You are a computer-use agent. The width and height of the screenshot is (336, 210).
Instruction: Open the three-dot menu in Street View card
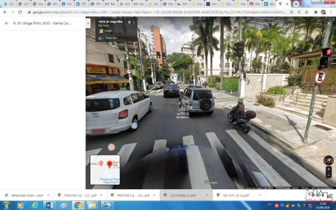(x=134, y=23)
